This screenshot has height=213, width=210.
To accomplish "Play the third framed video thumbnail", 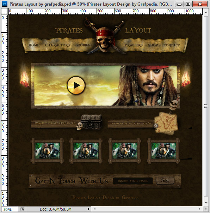I will (124, 151).
